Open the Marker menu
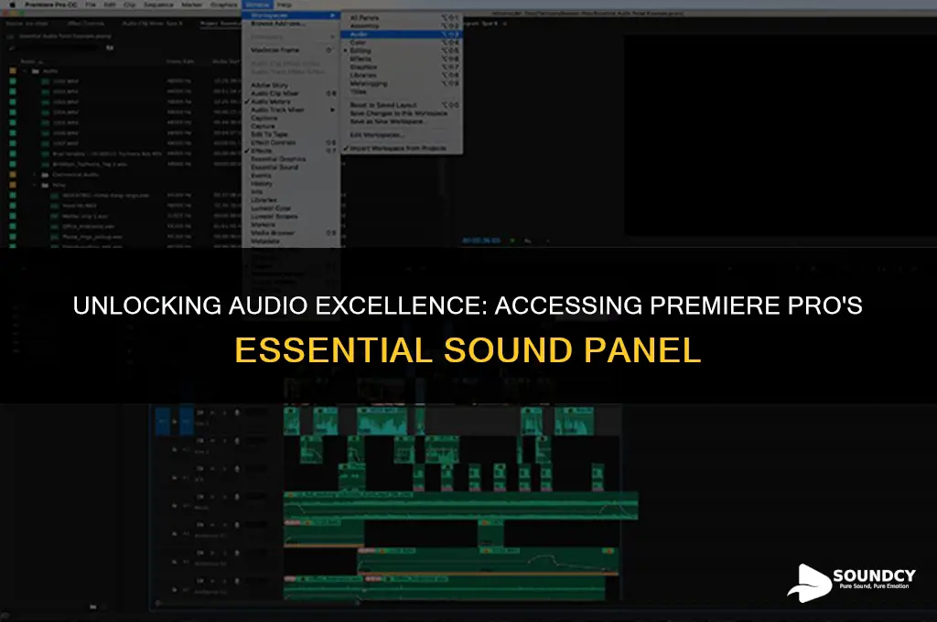 192,5
